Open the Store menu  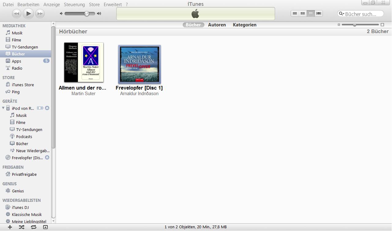click(94, 4)
